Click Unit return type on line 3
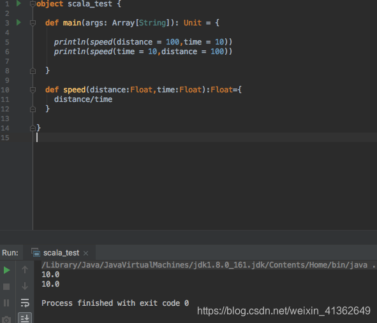The height and width of the screenshot is (323, 377). [193, 22]
